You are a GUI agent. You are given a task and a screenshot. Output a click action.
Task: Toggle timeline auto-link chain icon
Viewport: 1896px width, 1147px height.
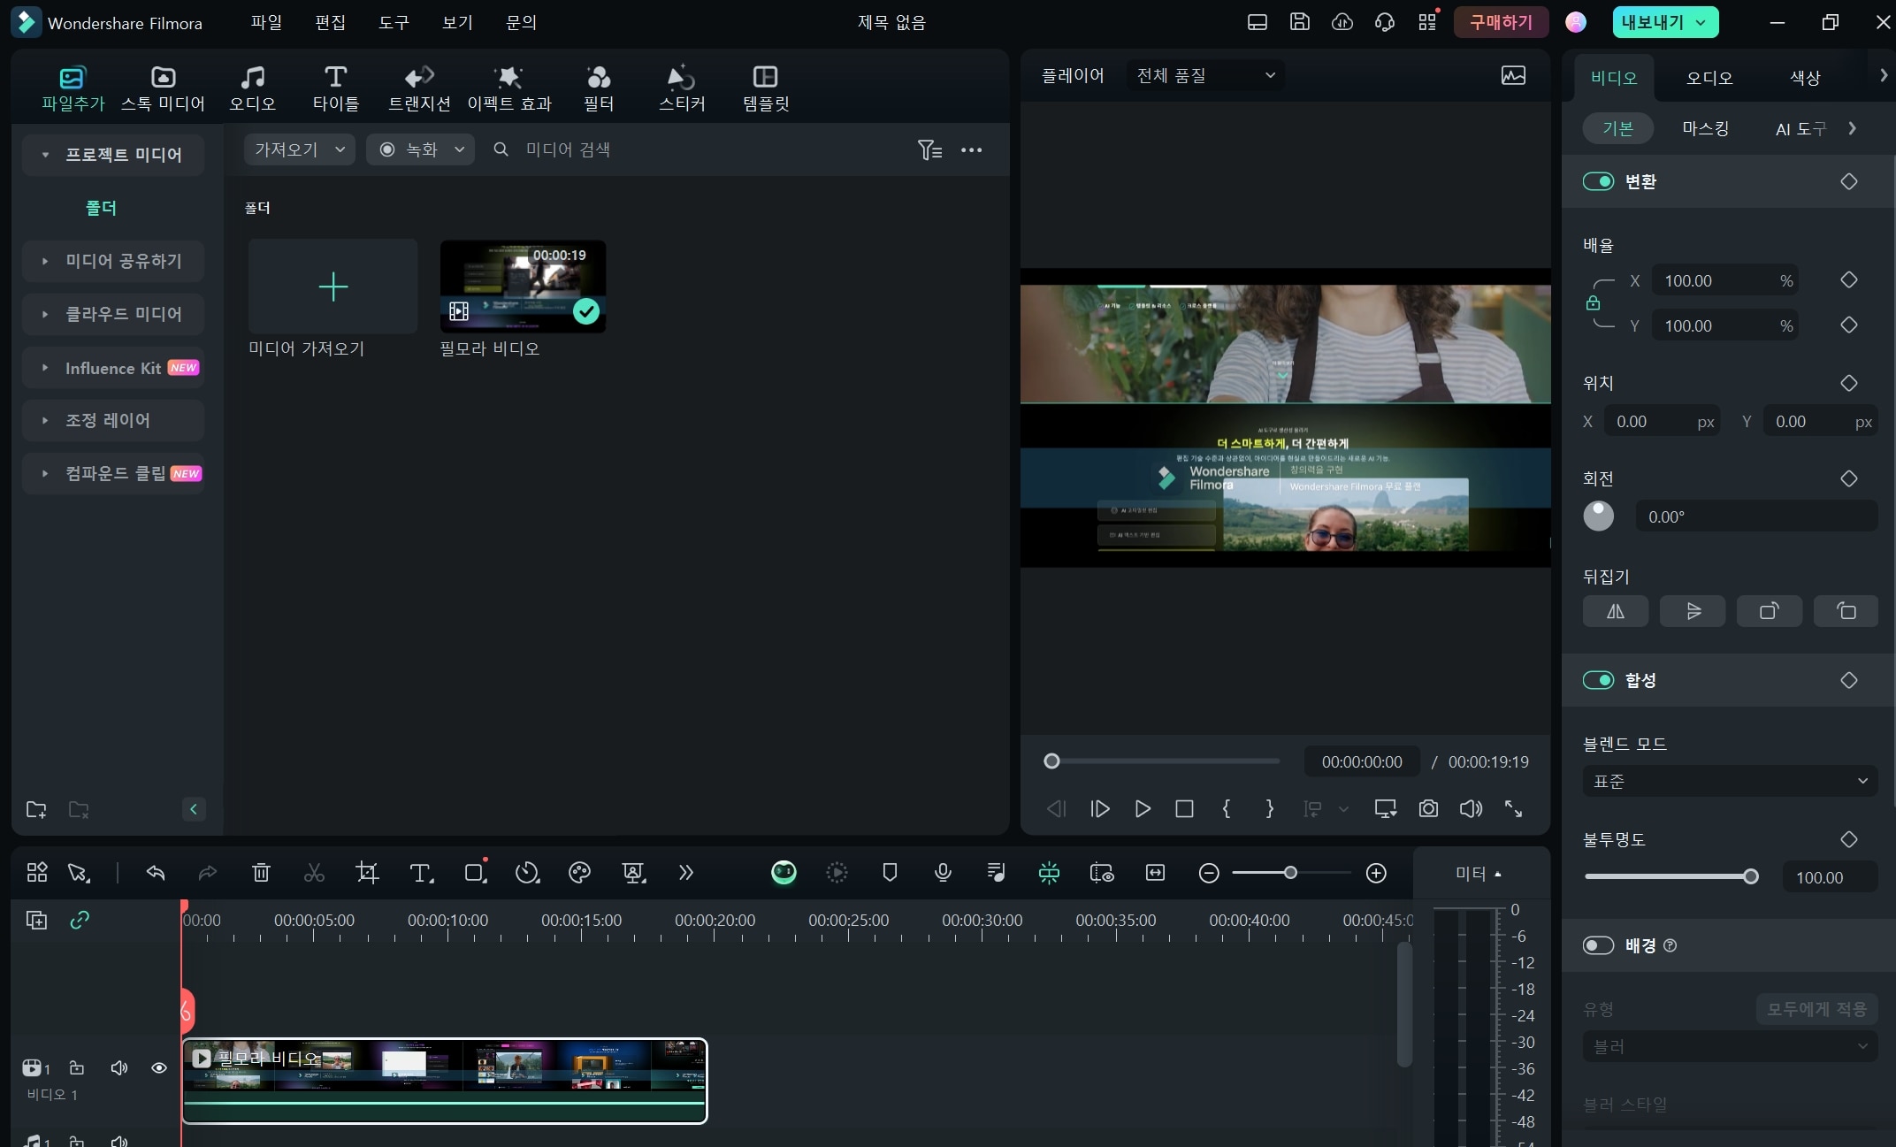click(80, 920)
